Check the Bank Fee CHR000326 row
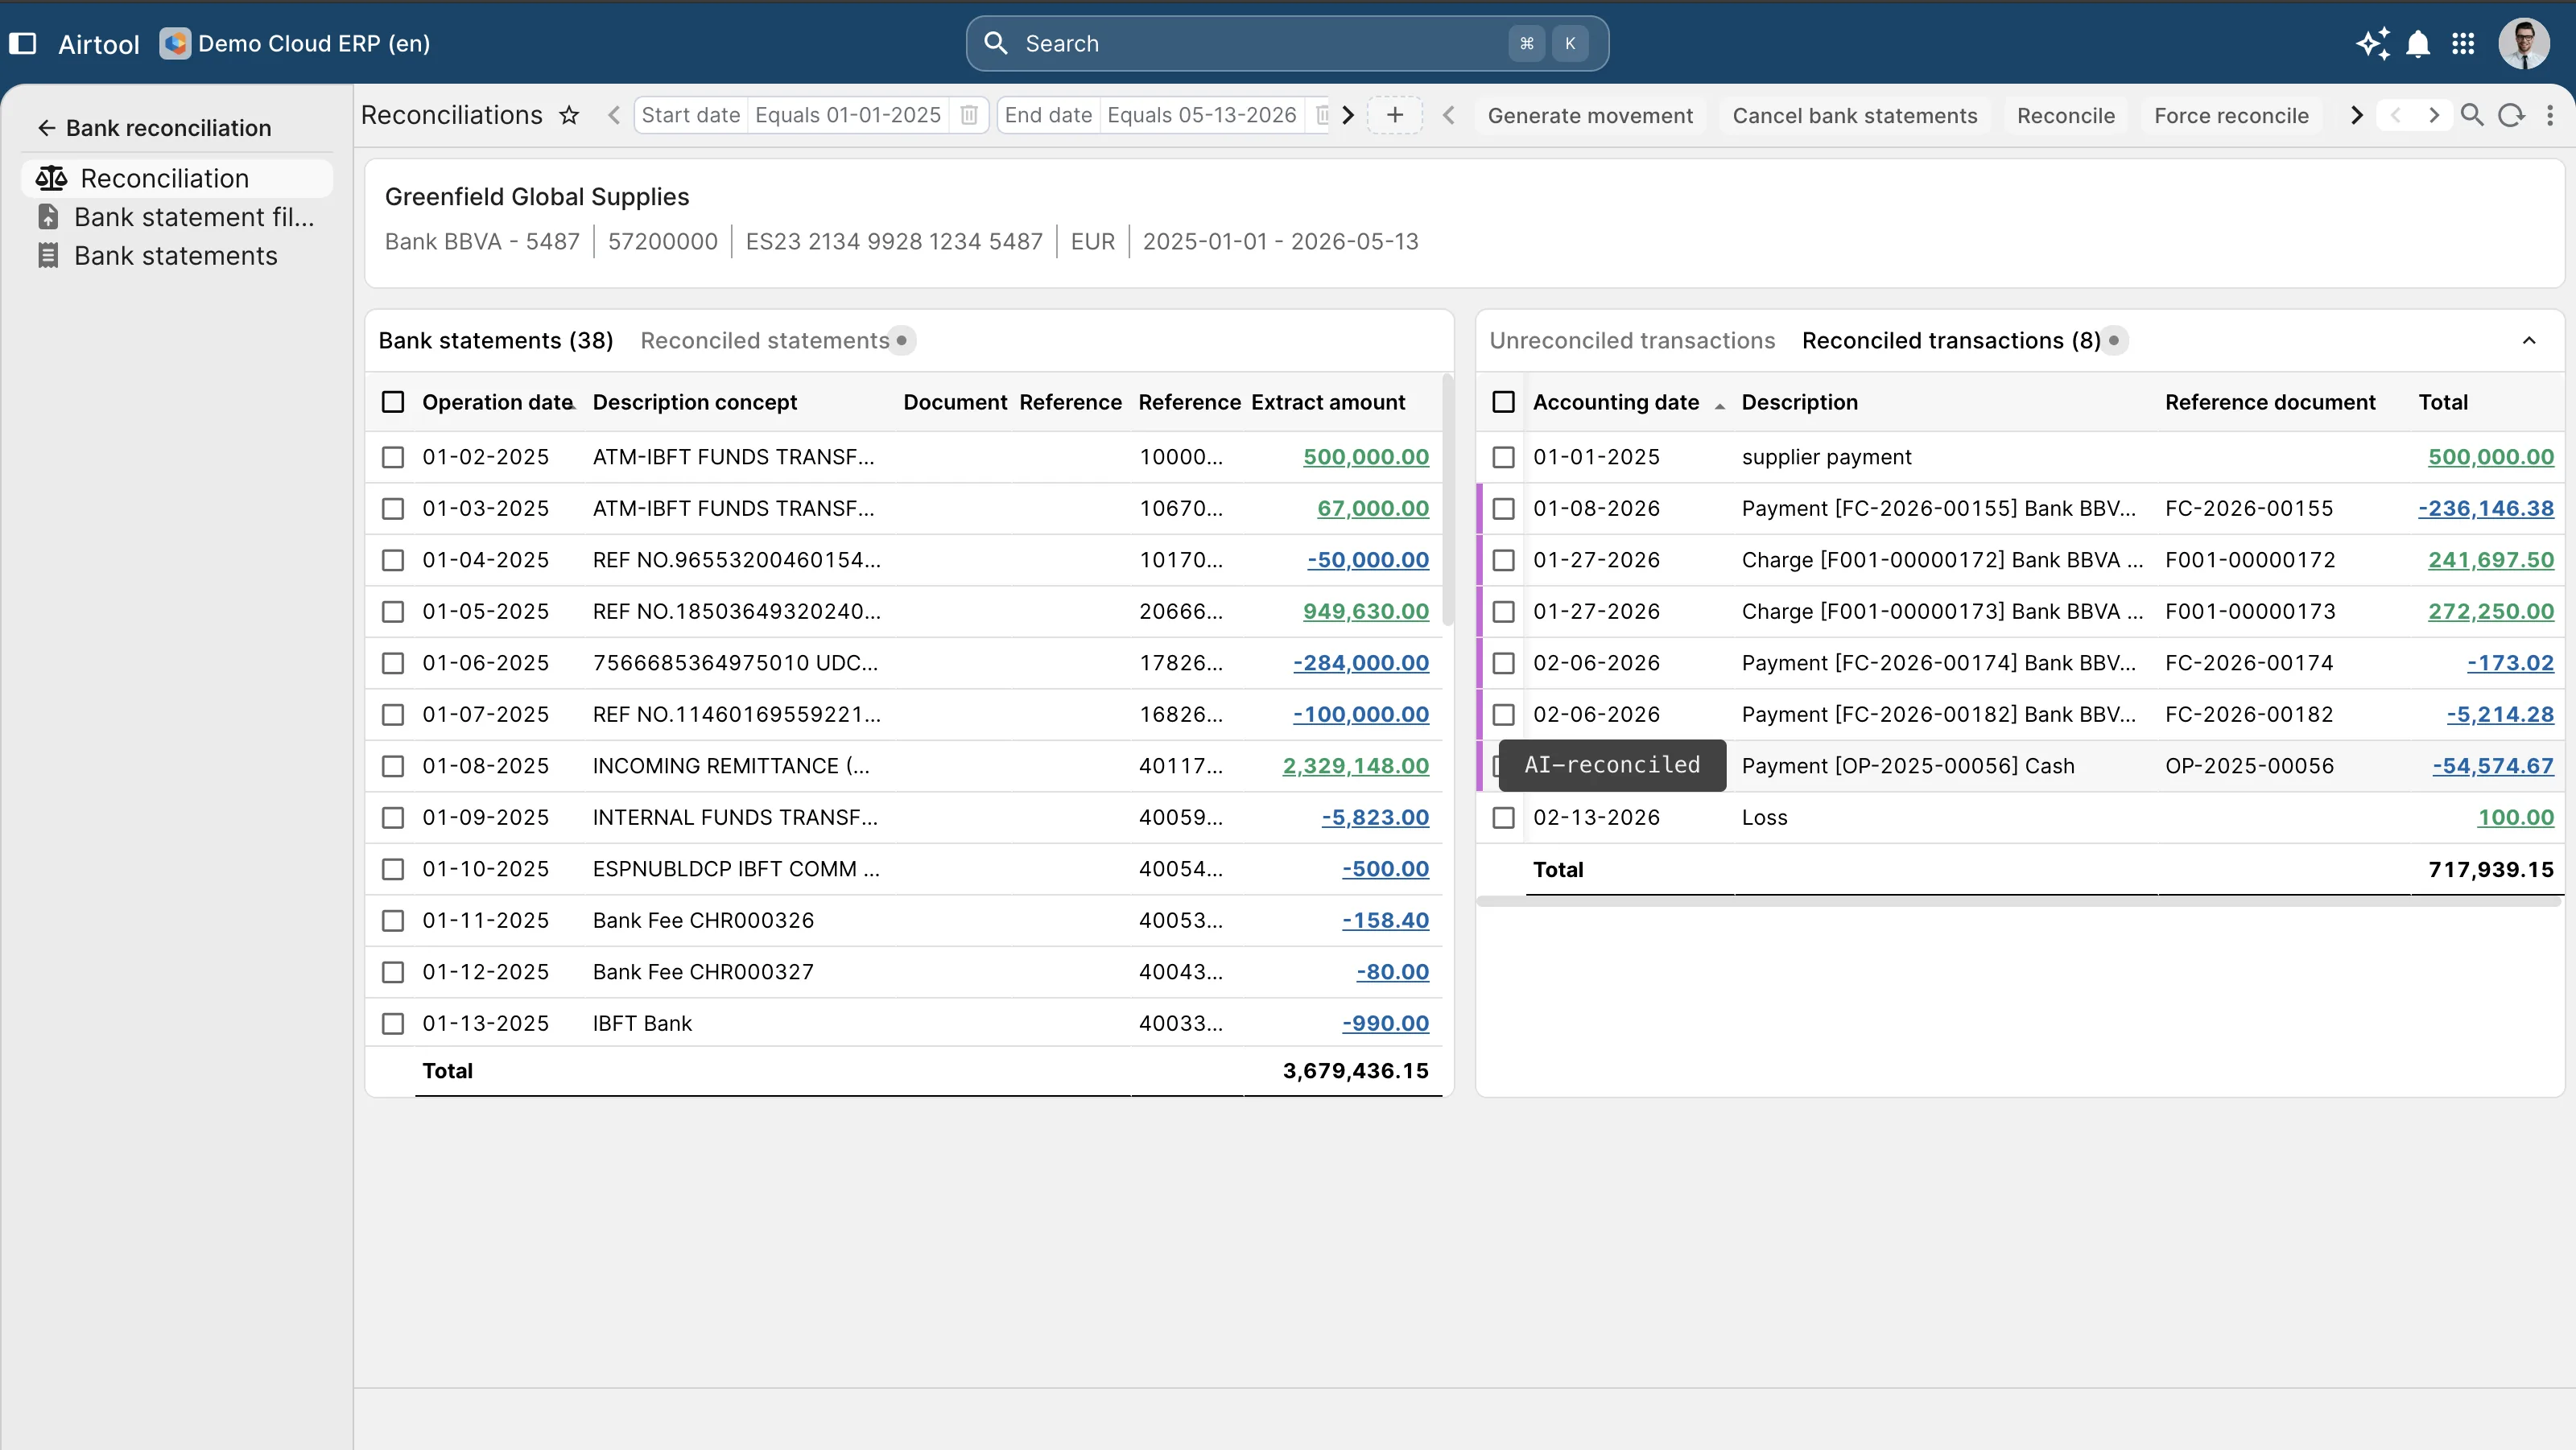Image resolution: width=2576 pixels, height=1450 pixels. point(393,921)
